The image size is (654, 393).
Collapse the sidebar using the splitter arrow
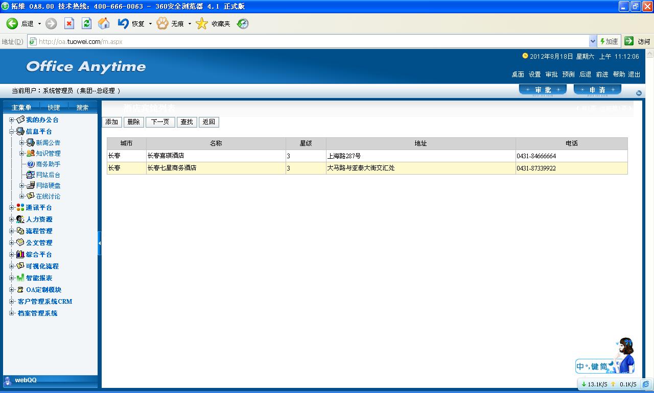[x=100, y=243]
